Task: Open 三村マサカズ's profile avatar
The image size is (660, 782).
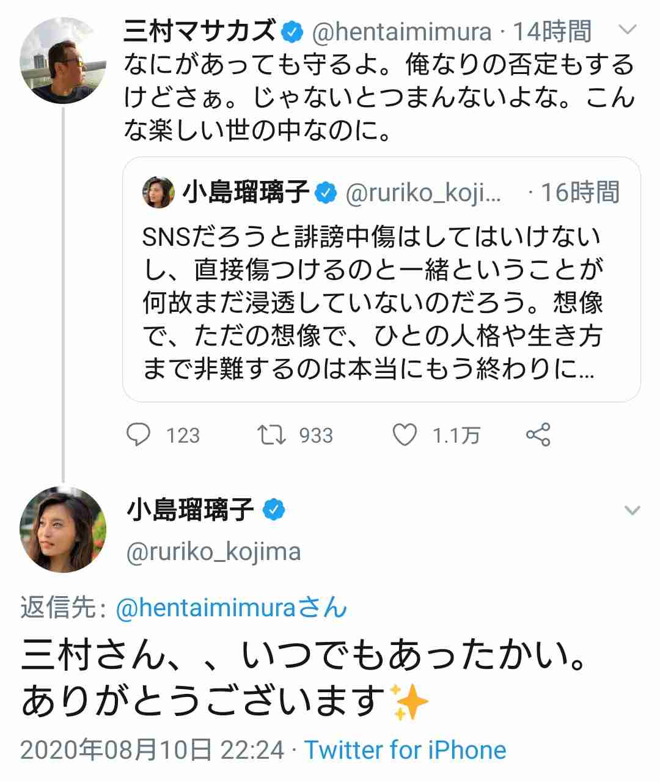Action: [x=63, y=61]
